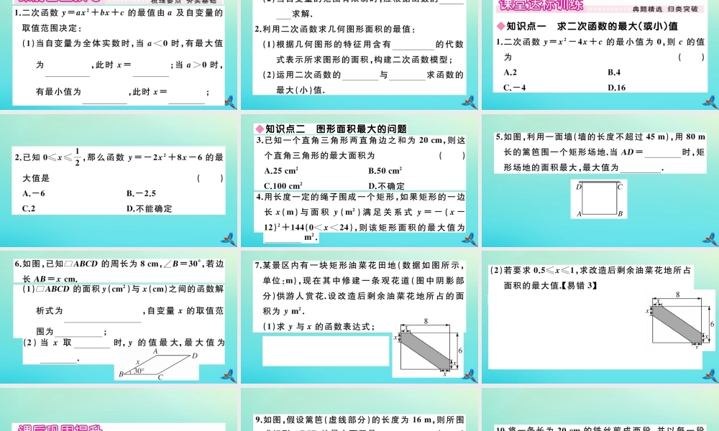The height and width of the screenshot is (431, 719).
Task: Select answer C.2 for question 2
Action: (29, 208)
